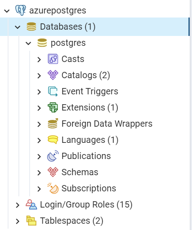Viewport: 192px width, 230px height.
Task: Expand the Tablespaces (2) node
Action: tap(17, 221)
